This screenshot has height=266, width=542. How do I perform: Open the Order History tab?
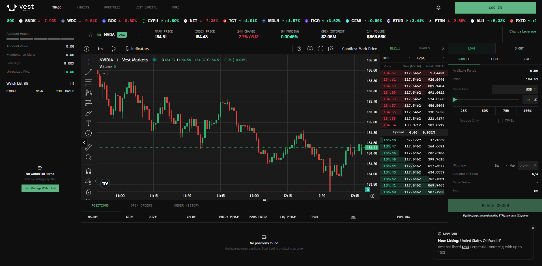pos(187,206)
